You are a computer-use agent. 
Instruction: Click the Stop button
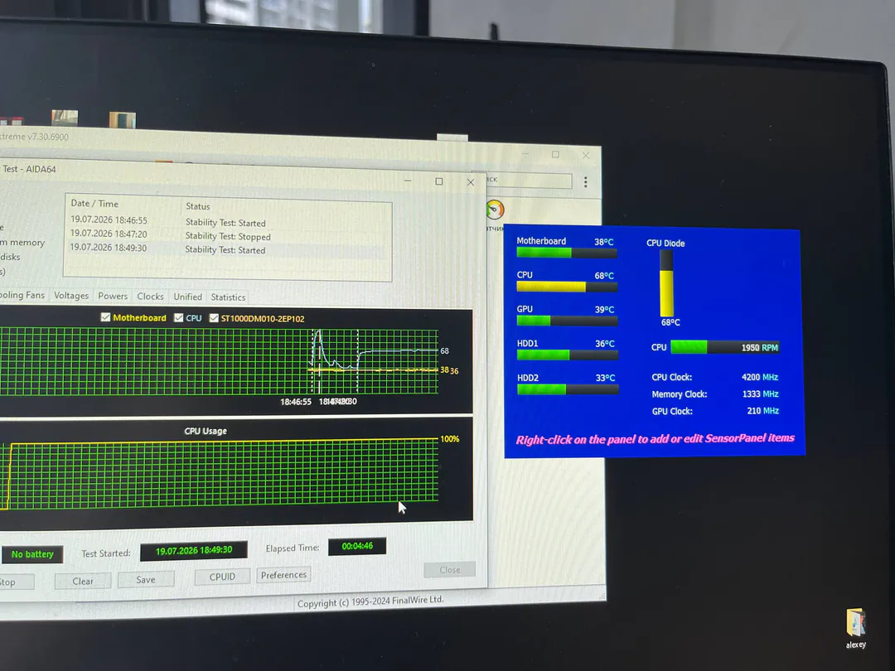(x=14, y=582)
